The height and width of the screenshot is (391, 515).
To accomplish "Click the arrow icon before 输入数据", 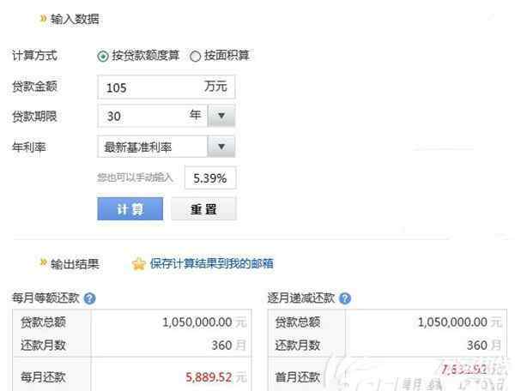I will [x=43, y=18].
